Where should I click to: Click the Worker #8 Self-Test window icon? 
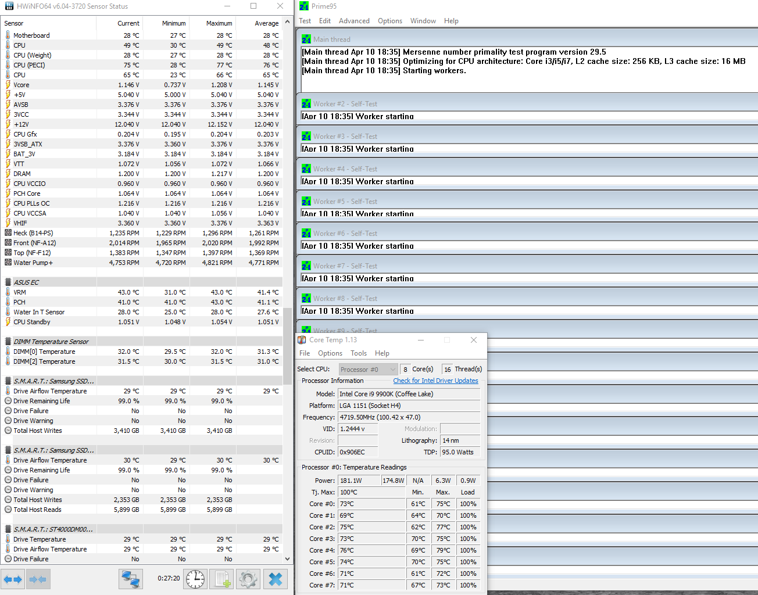pos(306,299)
